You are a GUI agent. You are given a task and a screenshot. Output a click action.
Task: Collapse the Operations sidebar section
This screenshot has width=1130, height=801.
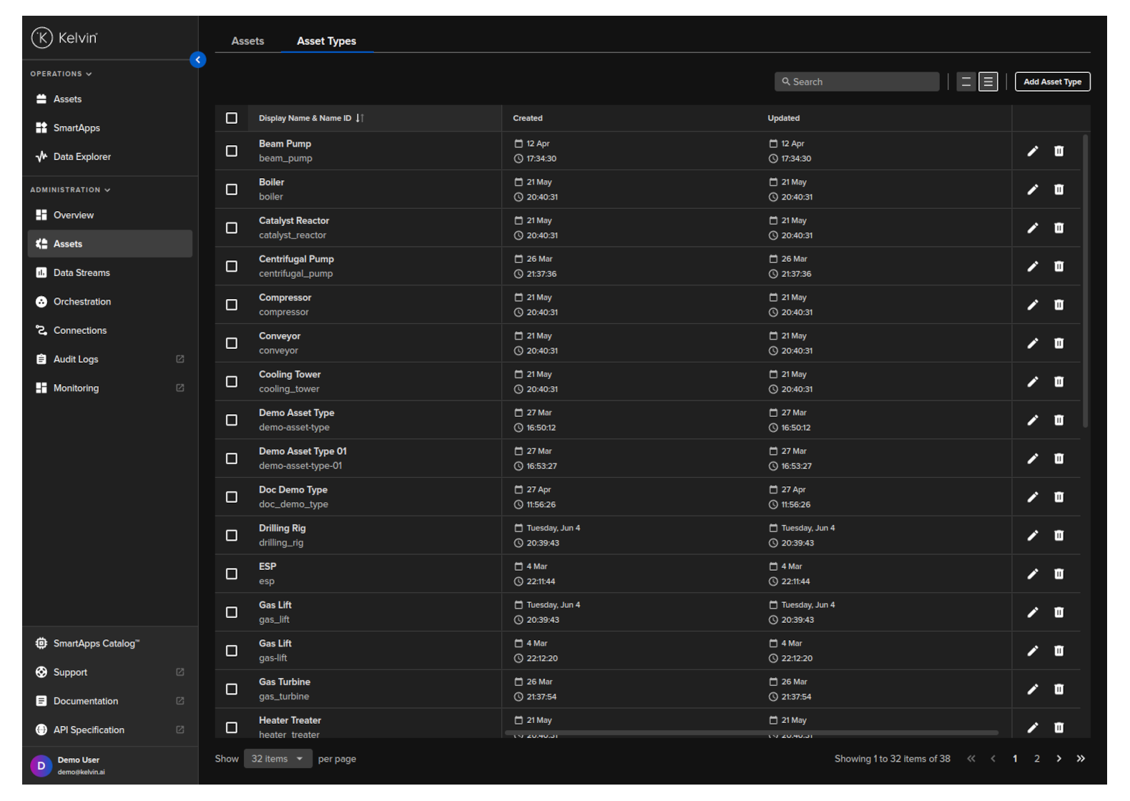61,74
